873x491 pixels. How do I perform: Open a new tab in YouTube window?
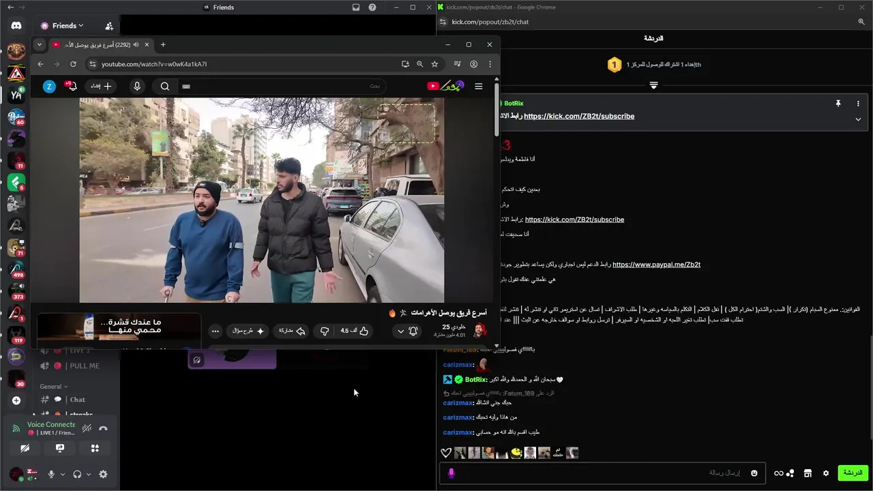point(163,44)
